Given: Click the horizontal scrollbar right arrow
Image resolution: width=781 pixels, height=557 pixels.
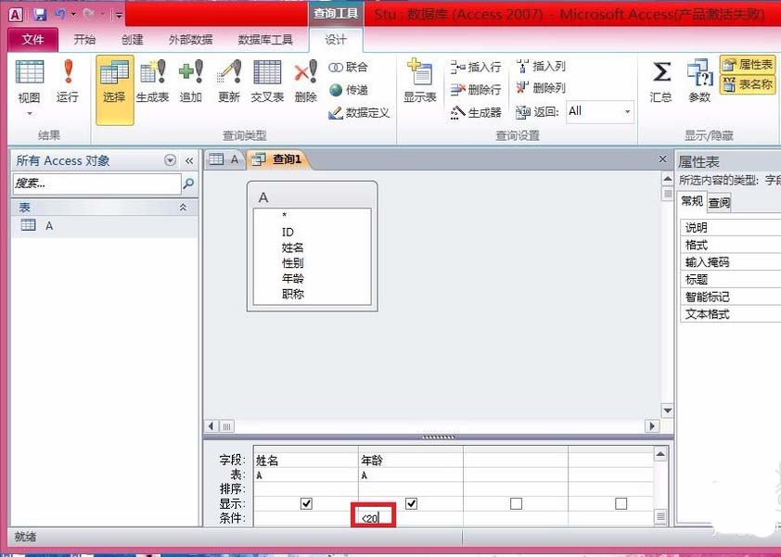Looking at the screenshot, I should [651, 426].
